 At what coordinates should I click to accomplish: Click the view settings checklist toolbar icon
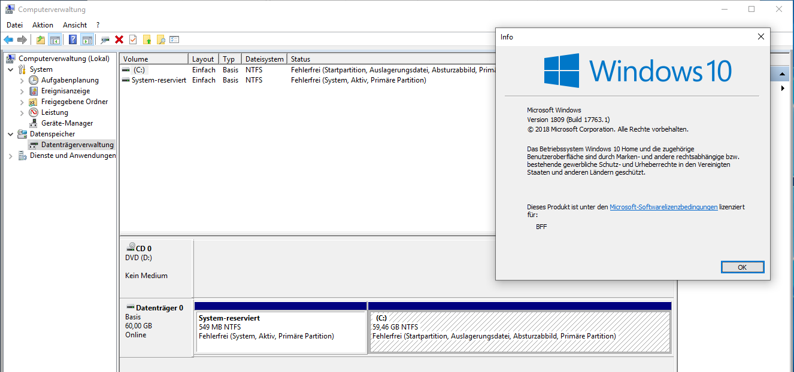[x=174, y=39]
